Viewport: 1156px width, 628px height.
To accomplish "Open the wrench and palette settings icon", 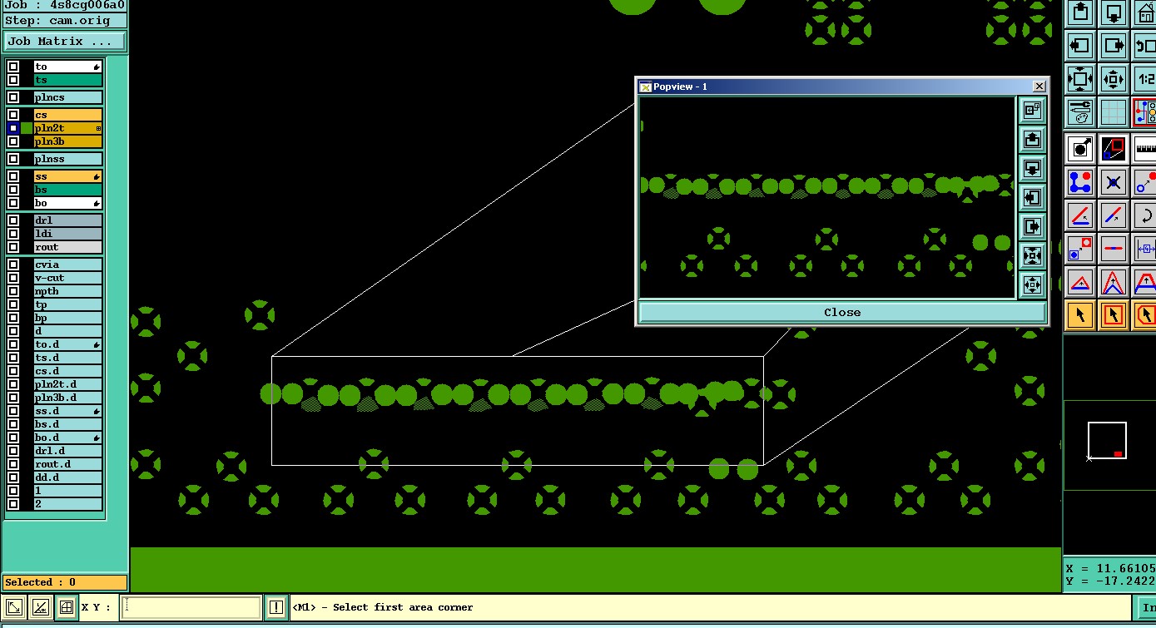I will coord(1080,111).
